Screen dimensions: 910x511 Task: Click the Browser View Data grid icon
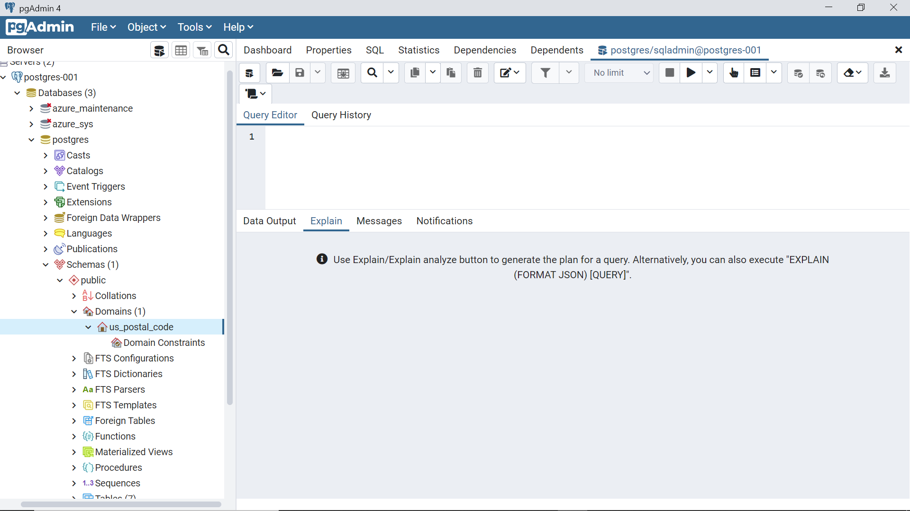click(181, 51)
